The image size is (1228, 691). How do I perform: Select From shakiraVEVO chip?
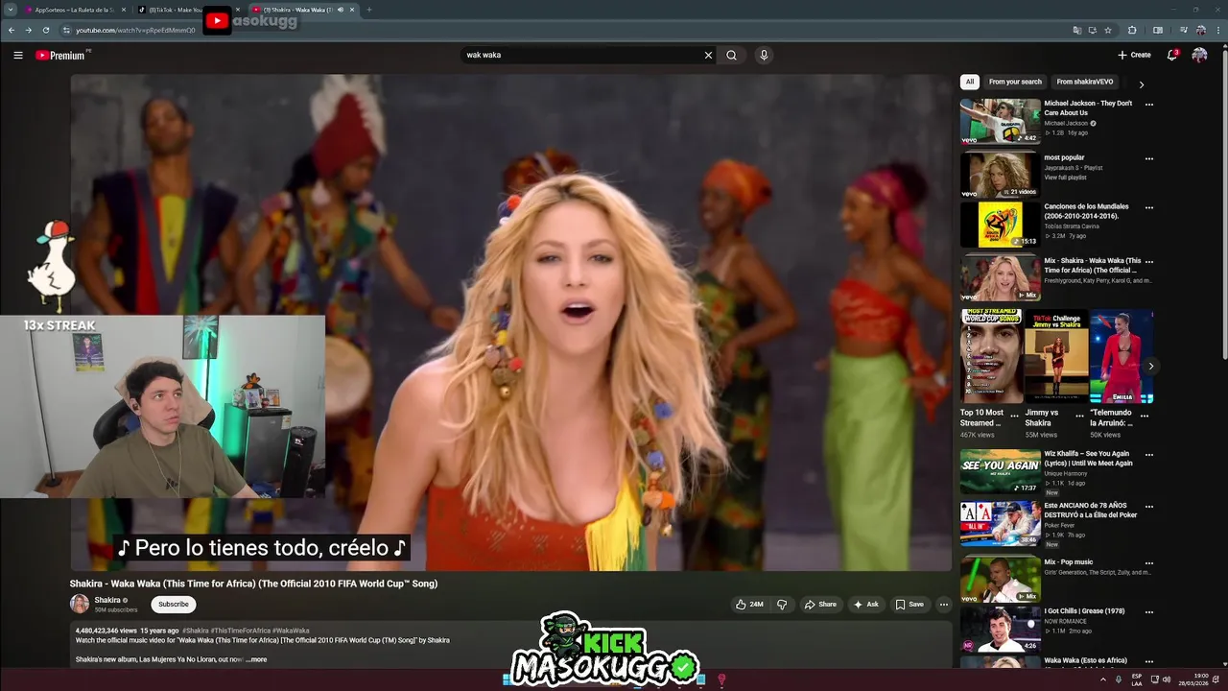1085,83
